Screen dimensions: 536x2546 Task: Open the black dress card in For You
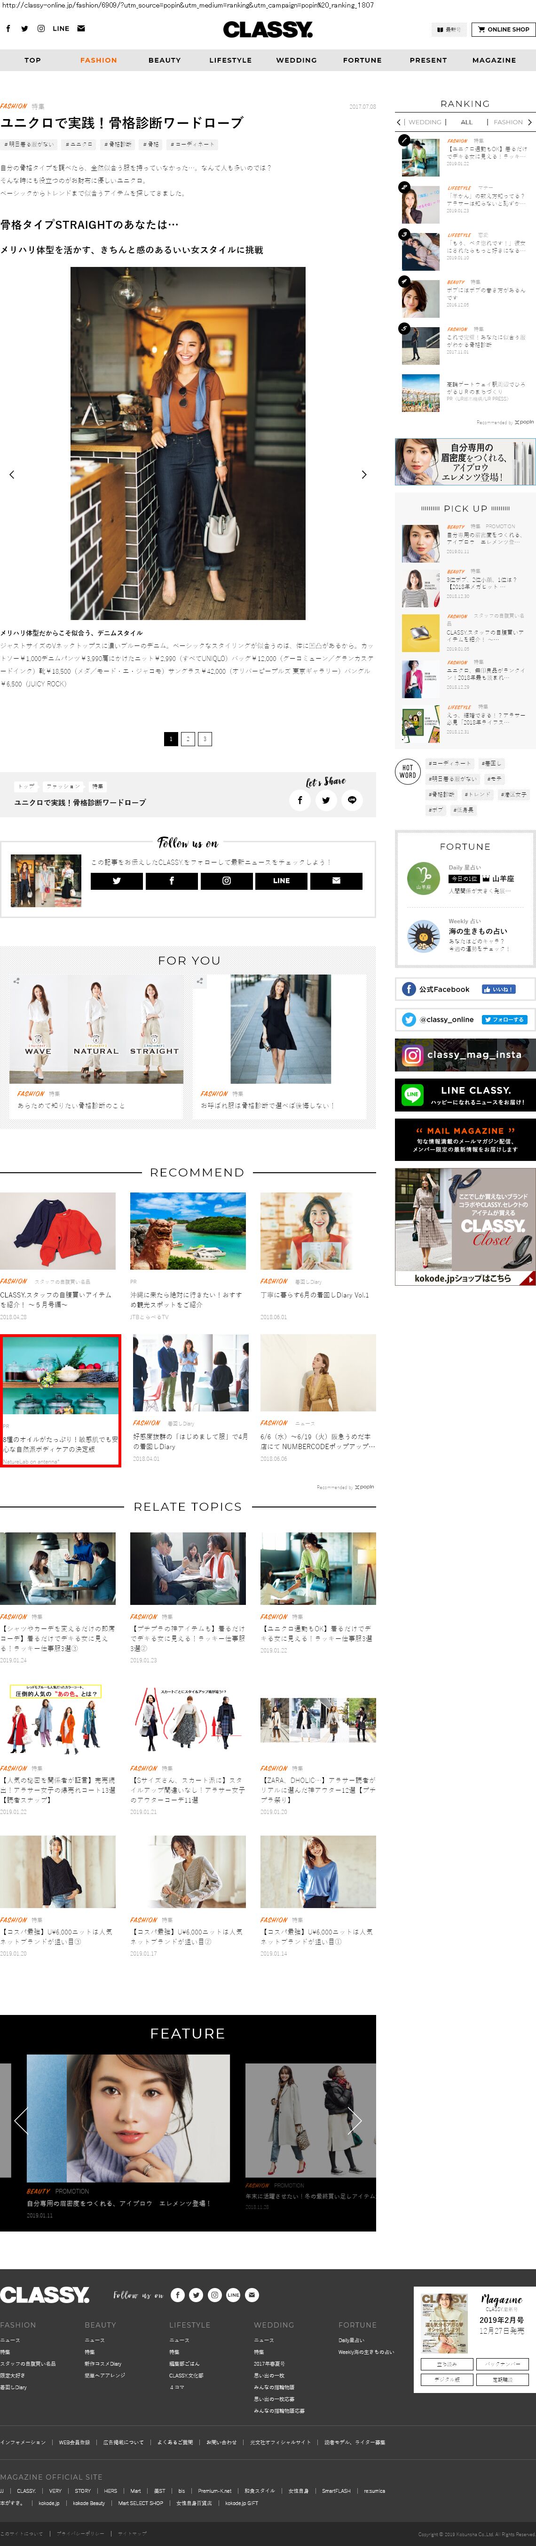(x=280, y=1047)
